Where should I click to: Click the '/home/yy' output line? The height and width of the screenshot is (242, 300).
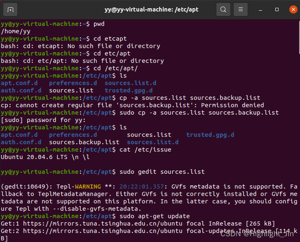point(16,31)
